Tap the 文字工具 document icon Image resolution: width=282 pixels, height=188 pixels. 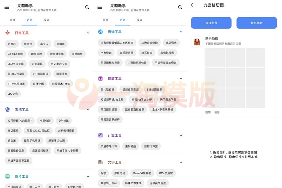(100, 162)
